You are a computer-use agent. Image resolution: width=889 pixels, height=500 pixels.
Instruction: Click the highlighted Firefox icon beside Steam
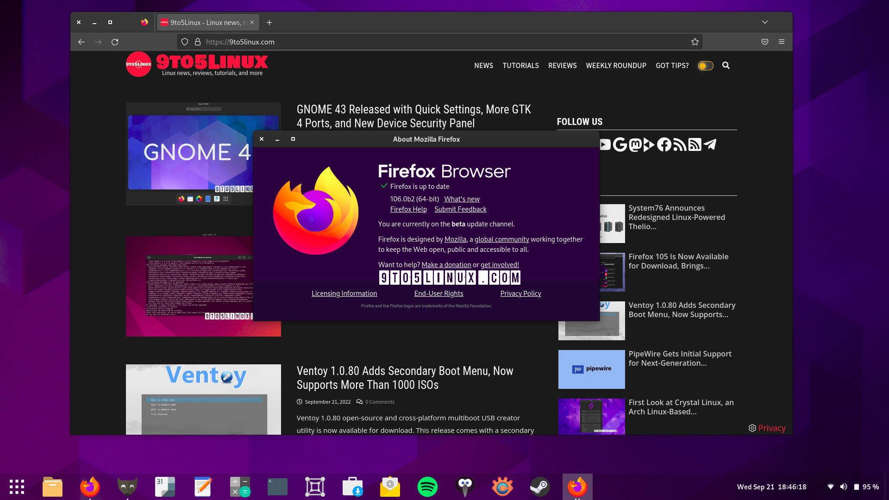point(577,487)
